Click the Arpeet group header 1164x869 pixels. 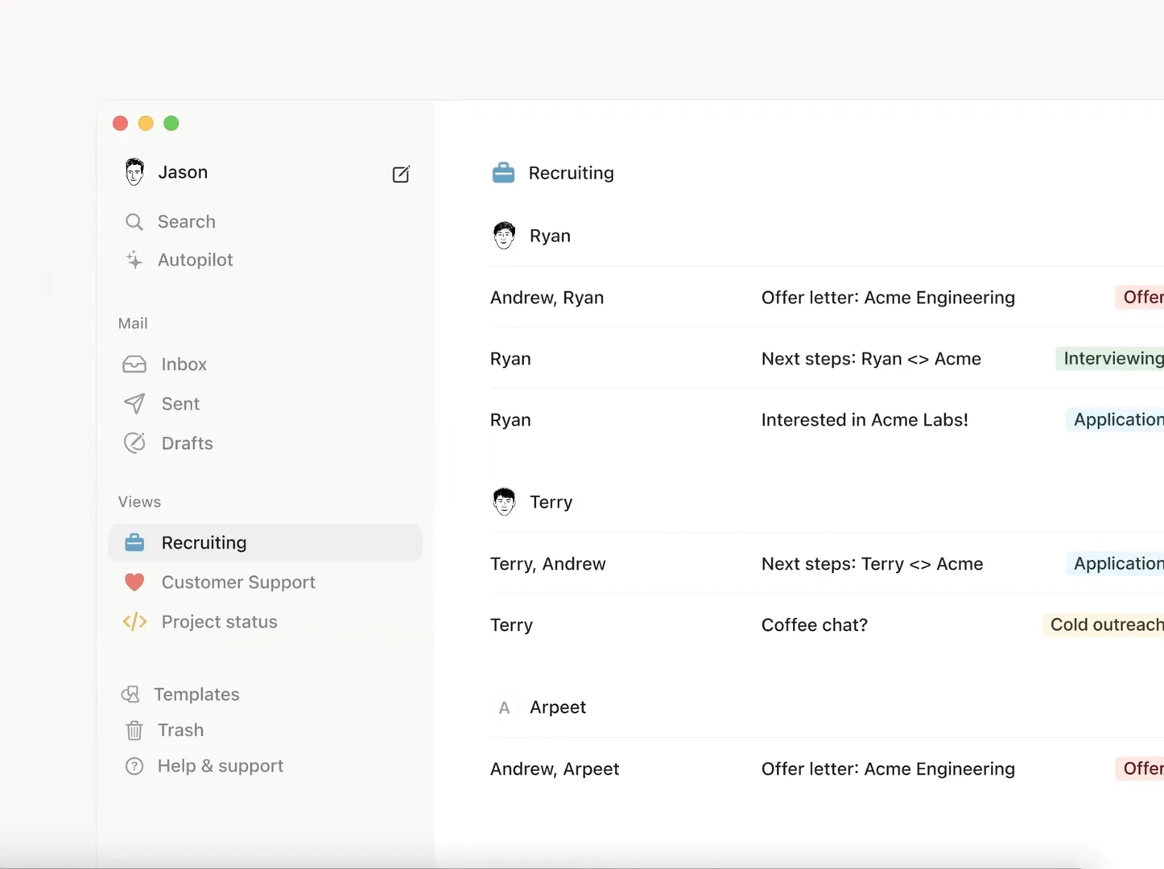(x=557, y=707)
